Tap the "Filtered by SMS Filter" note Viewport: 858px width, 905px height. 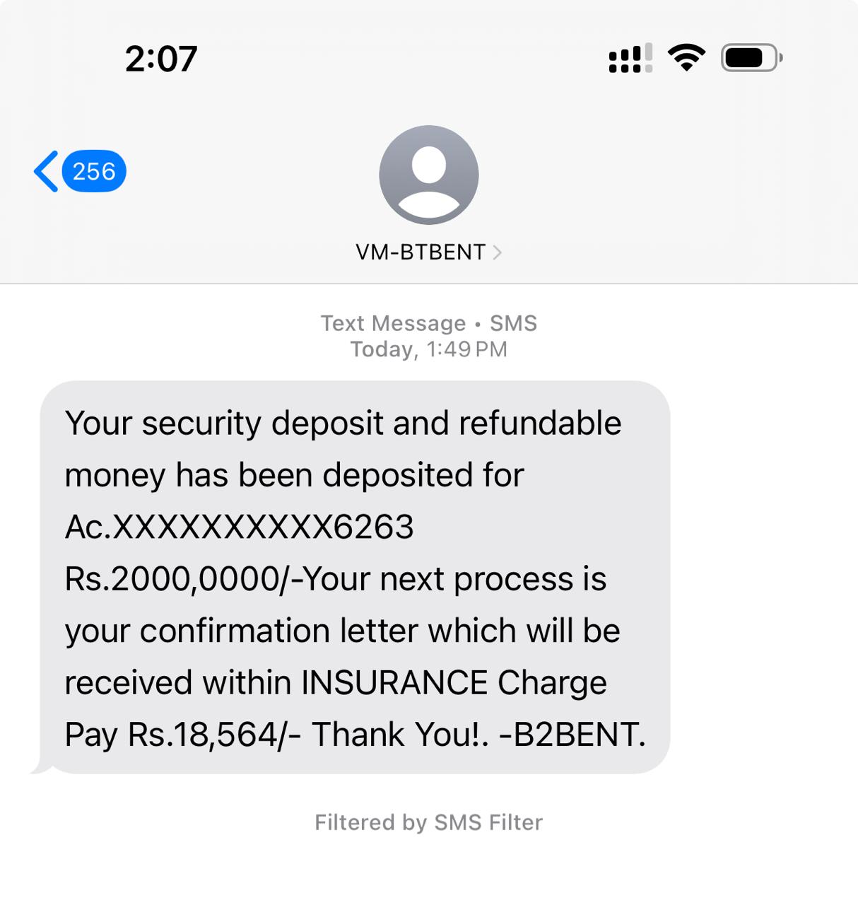click(x=428, y=822)
